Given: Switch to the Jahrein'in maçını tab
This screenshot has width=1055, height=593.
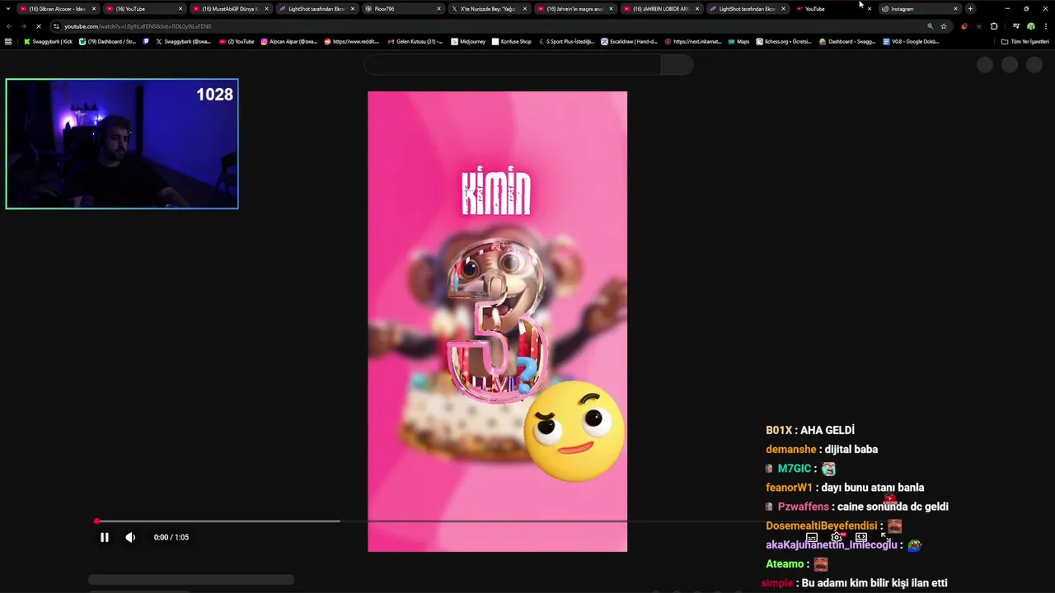Looking at the screenshot, I should pos(574,9).
